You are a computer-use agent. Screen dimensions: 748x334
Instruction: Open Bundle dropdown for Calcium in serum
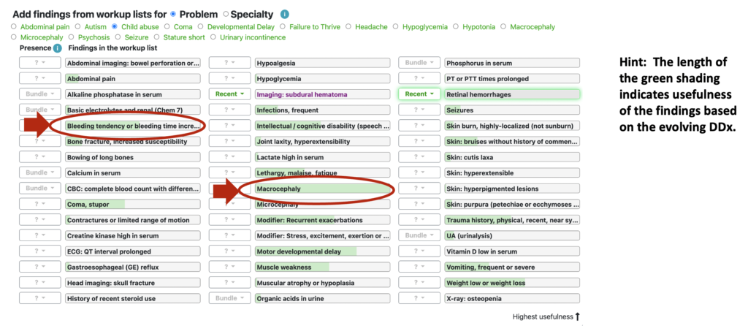tap(40, 172)
